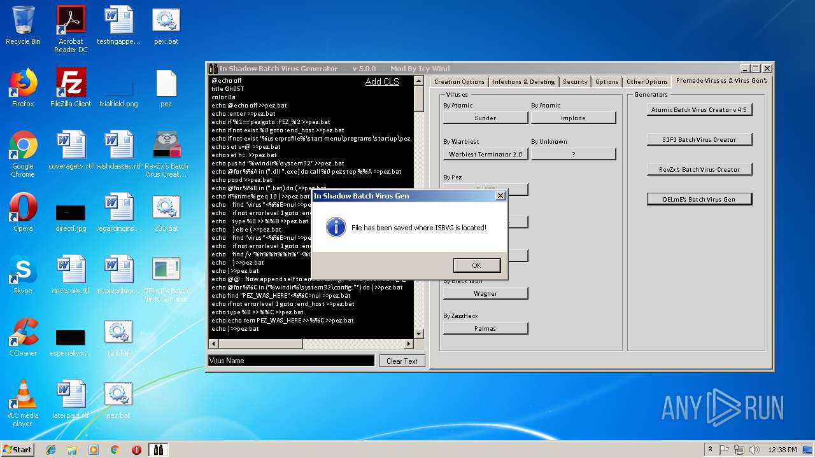The image size is (815, 458).
Task: Select the Google Chrome desktop icon
Action: point(23,154)
